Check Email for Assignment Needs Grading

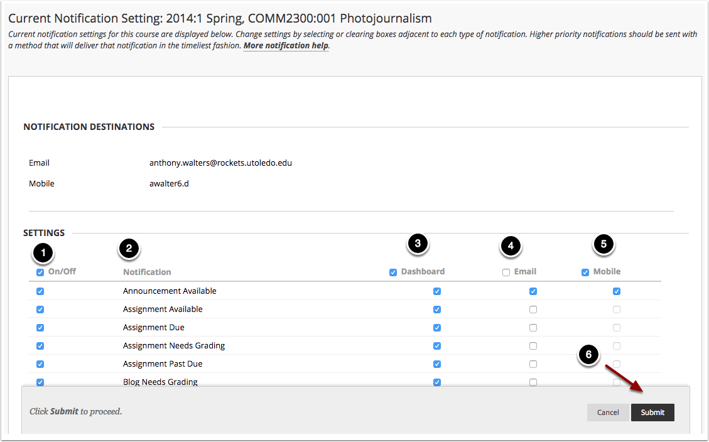pos(533,346)
